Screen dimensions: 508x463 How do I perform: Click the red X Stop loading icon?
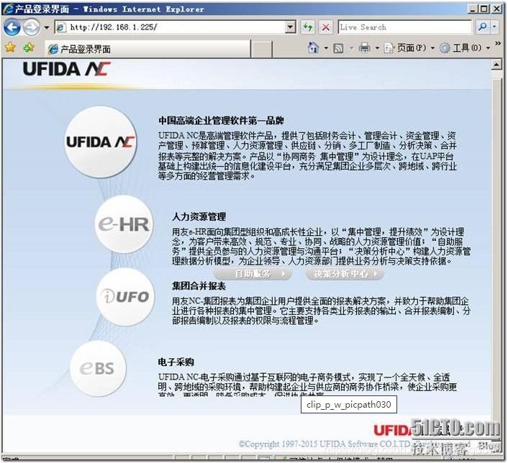point(326,27)
